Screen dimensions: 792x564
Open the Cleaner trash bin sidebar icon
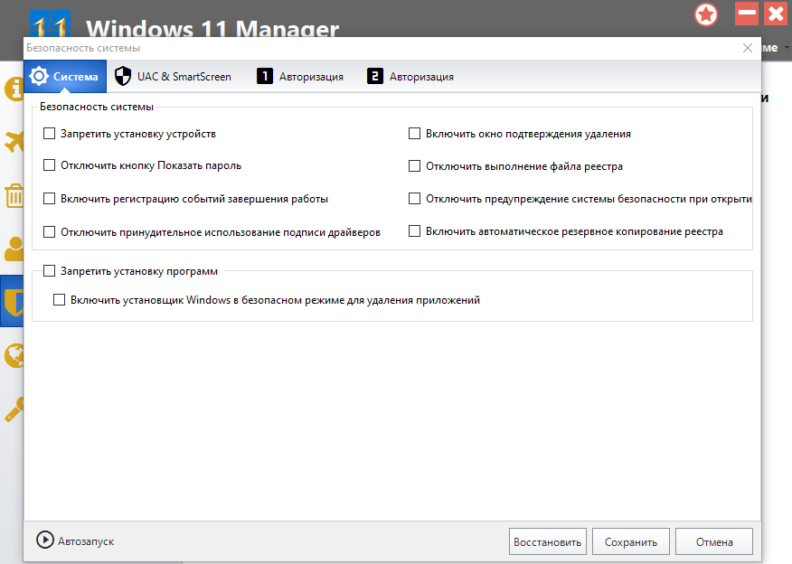click(x=14, y=196)
